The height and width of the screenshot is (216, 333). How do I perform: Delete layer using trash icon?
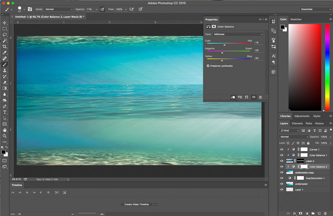326,213
